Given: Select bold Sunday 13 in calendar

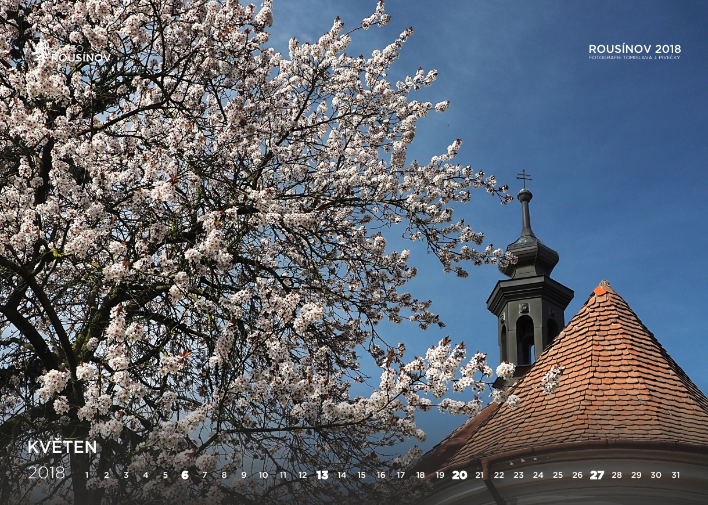Looking at the screenshot, I should pos(322,475).
